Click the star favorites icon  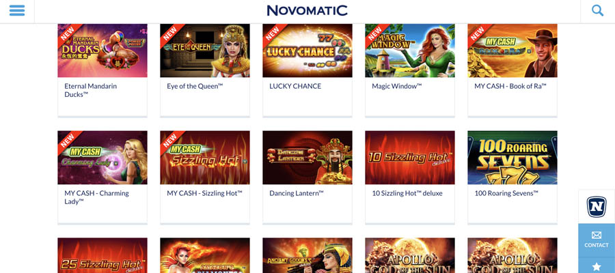pos(596,266)
